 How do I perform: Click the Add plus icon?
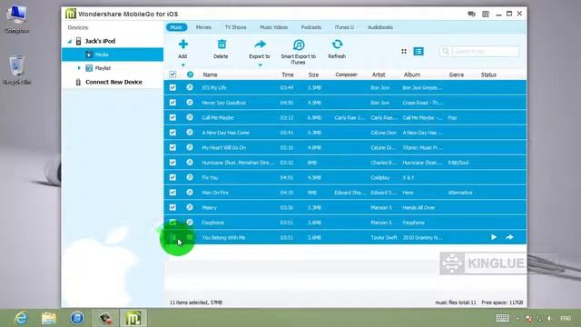click(x=183, y=45)
